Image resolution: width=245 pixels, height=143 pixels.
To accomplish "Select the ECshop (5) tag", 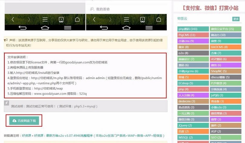I will click(x=193, y=83).
